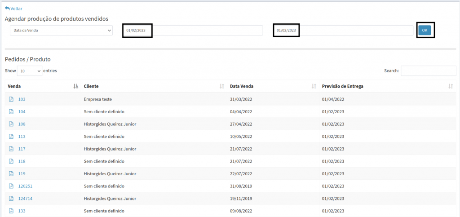This screenshot has width=460, height=217.
Task: Go back using the Voltar link
Action: tap(13, 9)
